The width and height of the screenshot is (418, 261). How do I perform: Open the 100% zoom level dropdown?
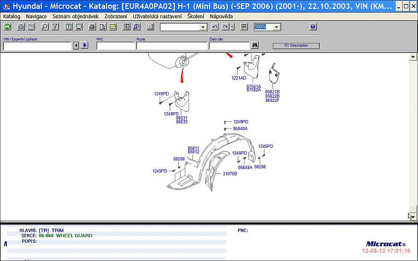pos(276,27)
